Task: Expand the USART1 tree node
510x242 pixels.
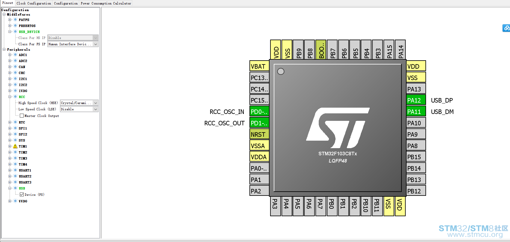Action: tap(10, 170)
